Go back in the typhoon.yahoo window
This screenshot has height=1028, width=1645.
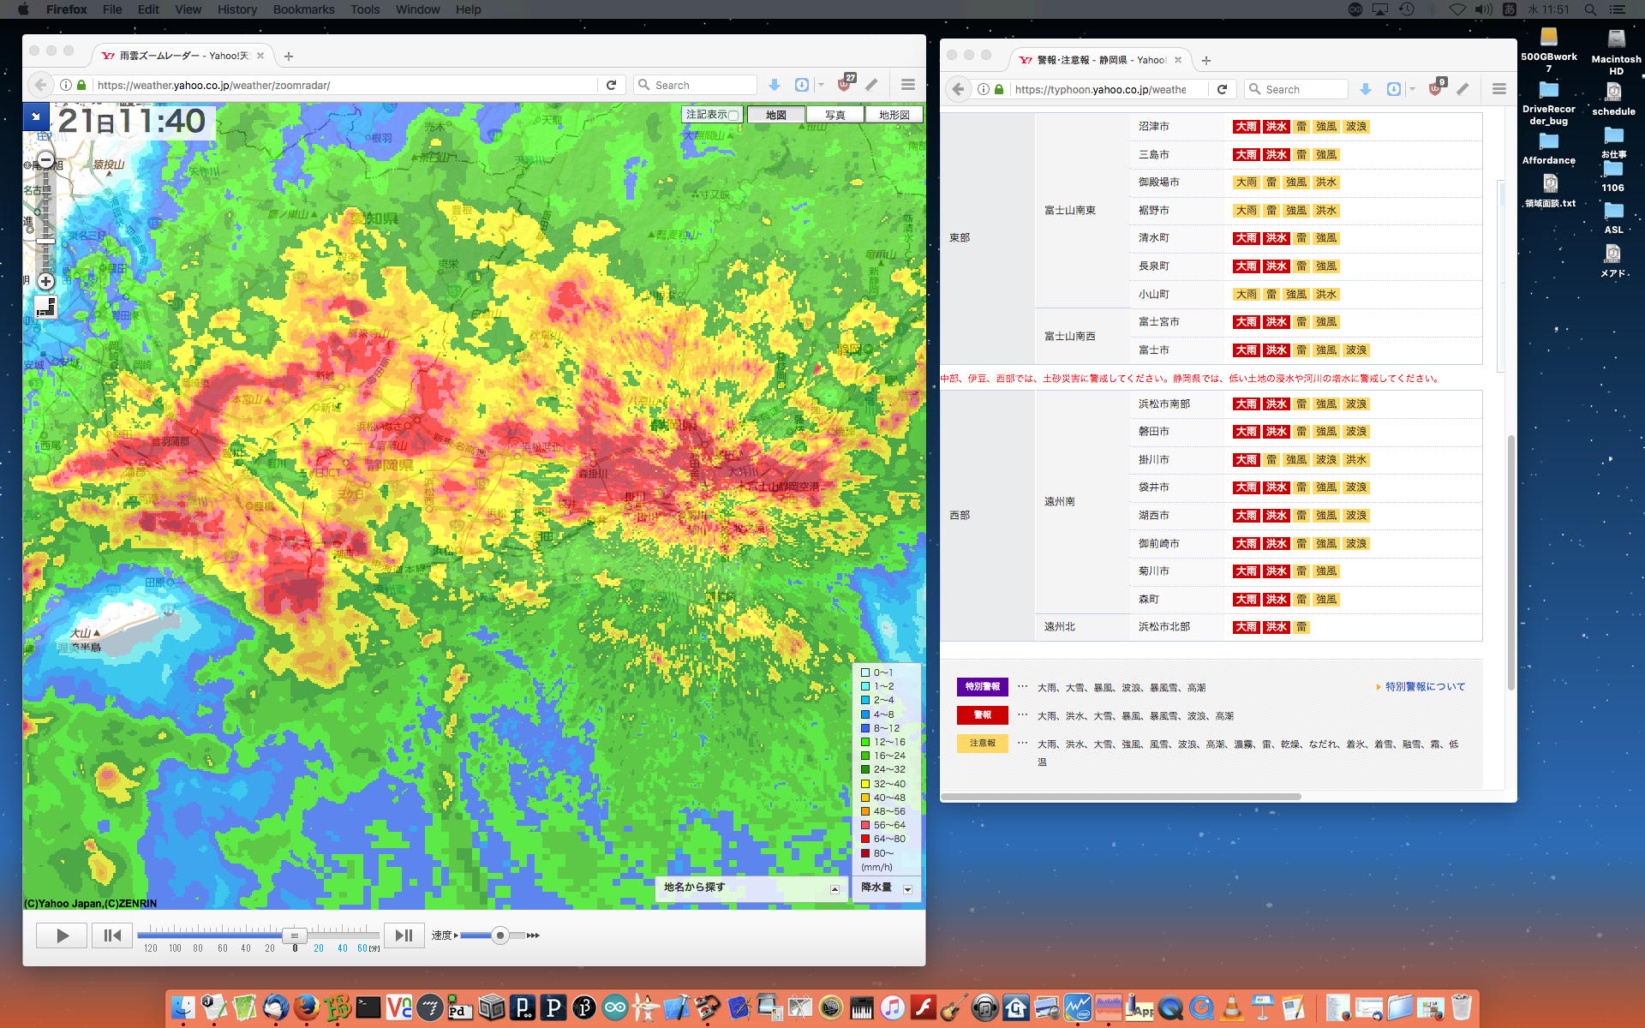(959, 89)
